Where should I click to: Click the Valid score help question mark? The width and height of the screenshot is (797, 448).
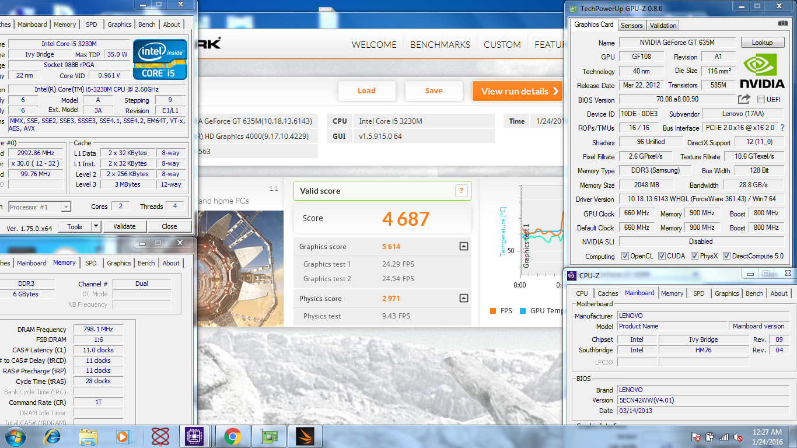coord(461,191)
